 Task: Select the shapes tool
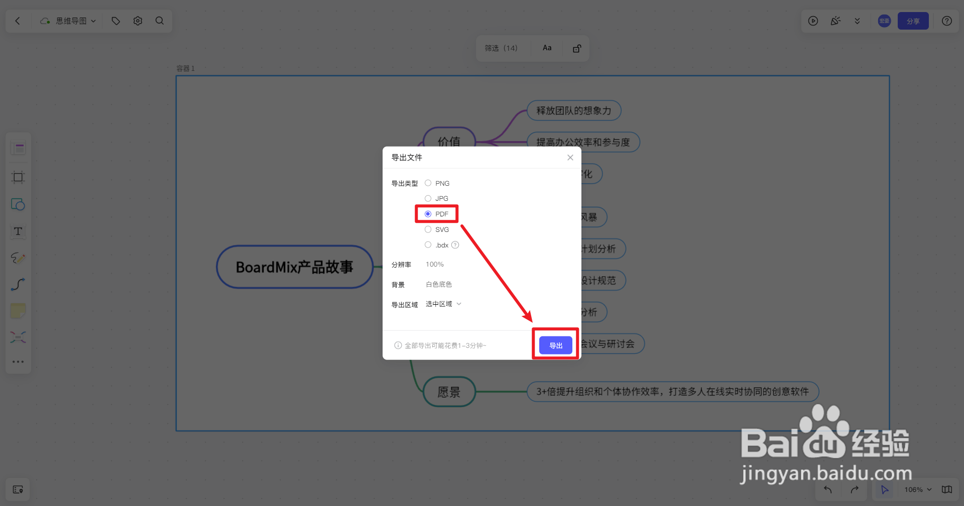click(18, 204)
